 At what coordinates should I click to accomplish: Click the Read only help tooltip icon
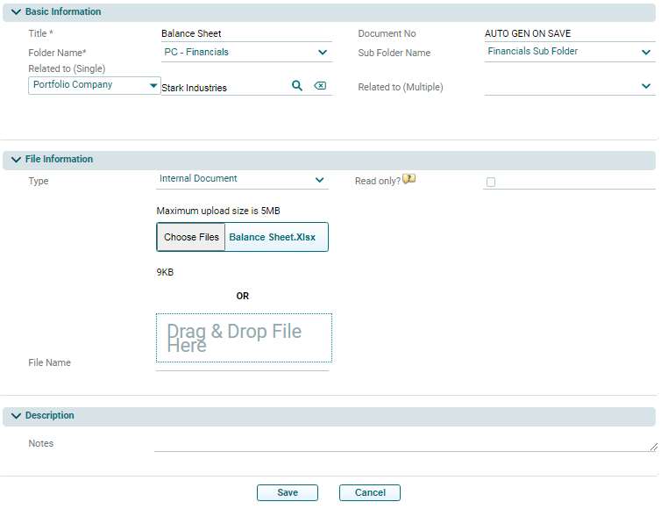click(409, 180)
